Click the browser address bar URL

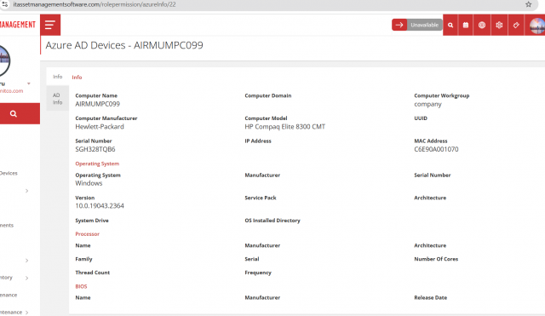pos(95,4)
